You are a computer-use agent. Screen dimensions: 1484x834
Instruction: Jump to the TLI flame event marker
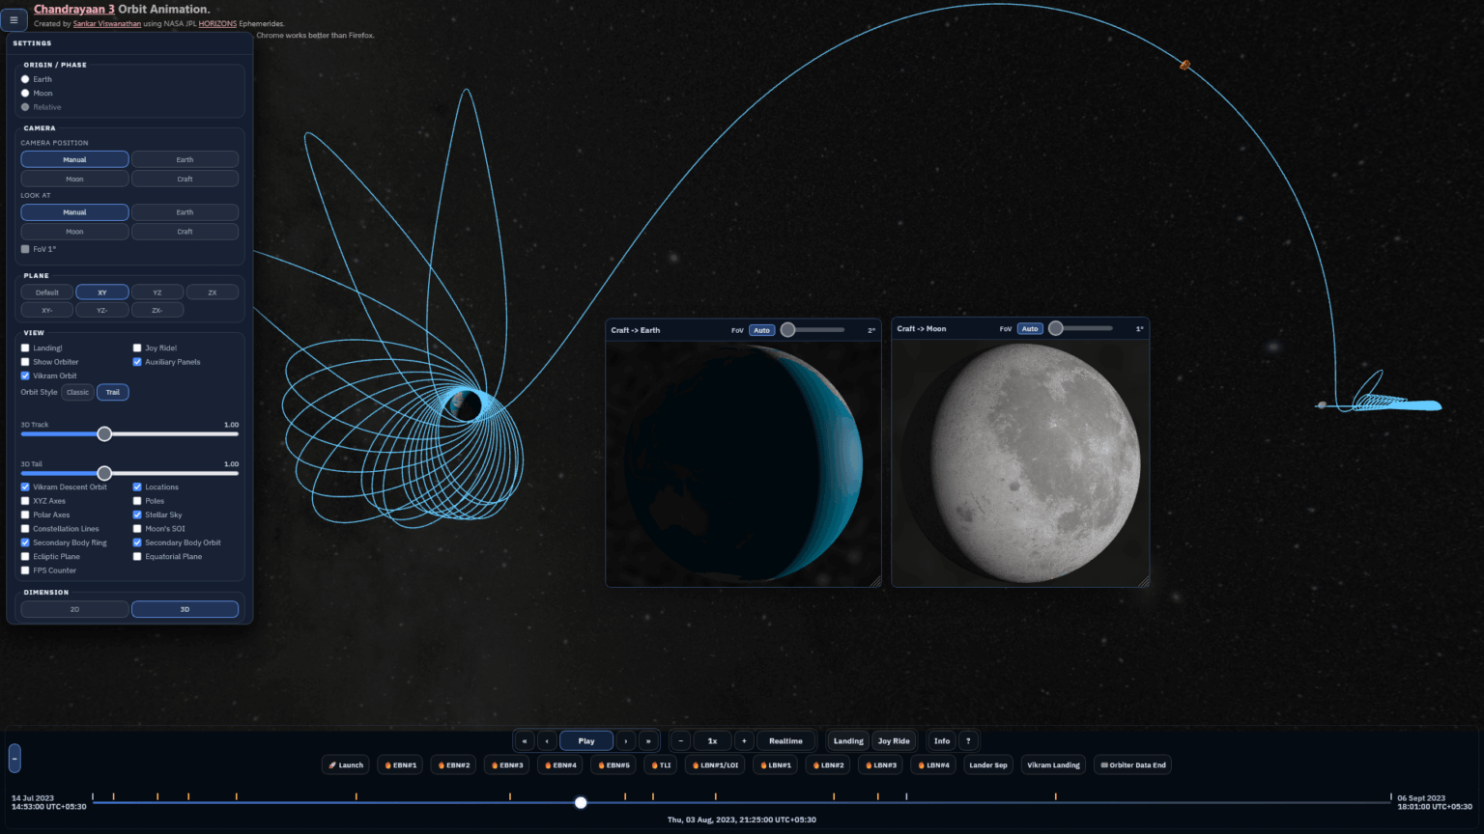[660, 764]
